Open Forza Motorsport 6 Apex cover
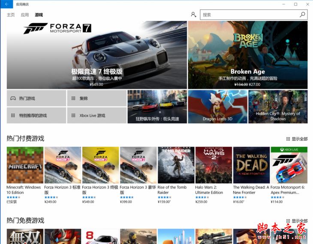Screen dimensions: 313x244 pyautogui.click(x=289, y=165)
